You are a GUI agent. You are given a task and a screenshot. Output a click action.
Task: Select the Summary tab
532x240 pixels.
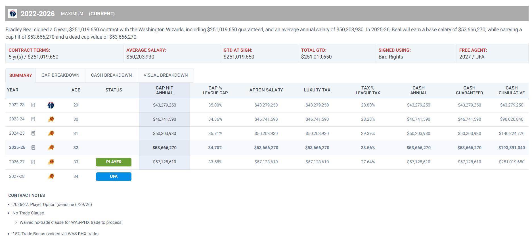20,76
